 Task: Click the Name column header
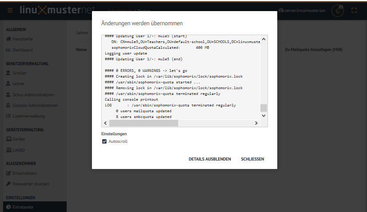(81, 50)
